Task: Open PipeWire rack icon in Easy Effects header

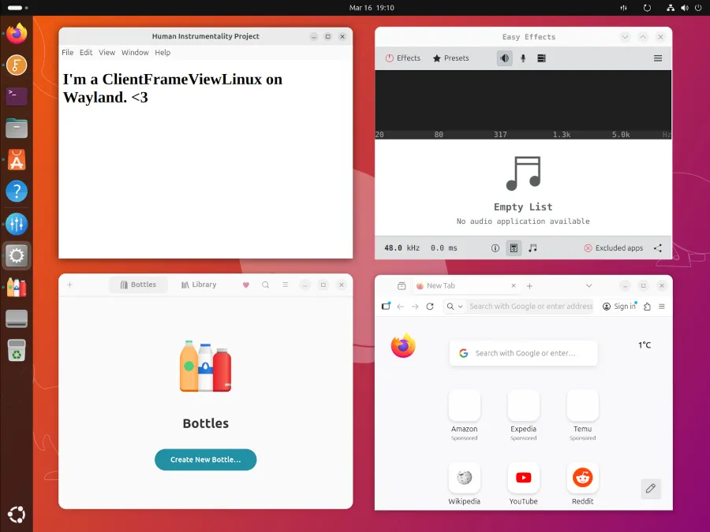Action: click(542, 58)
